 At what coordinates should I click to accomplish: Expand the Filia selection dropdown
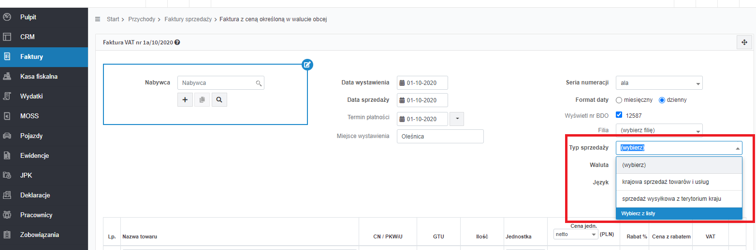[x=659, y=130]
